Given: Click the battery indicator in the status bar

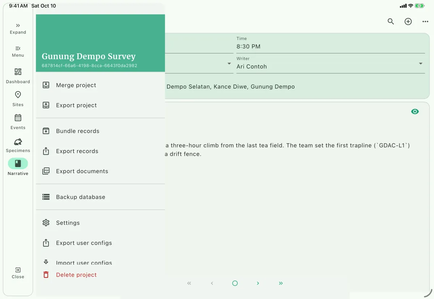Looking at the screenshot, I should tap(420, 6).
